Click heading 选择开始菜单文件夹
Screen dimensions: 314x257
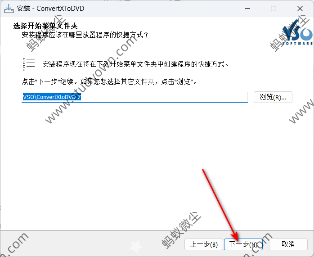click(45, 26)
